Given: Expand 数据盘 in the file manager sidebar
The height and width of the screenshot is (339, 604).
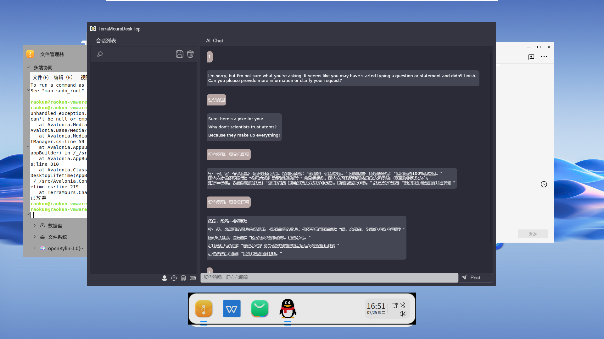Looking at the screenshot, I should 35,225.
